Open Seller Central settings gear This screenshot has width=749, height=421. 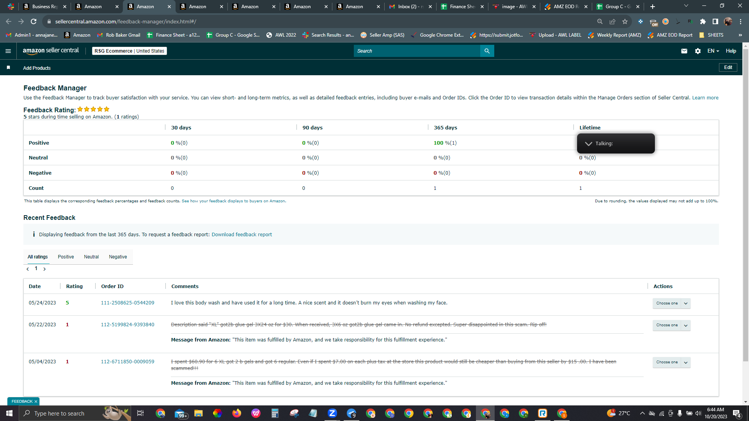point(698,51)
